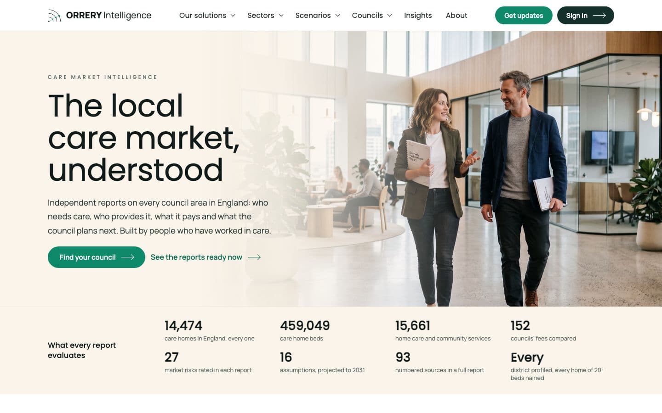Open the About page
This screenshot has height=413, width=662.
pos(457,16)
